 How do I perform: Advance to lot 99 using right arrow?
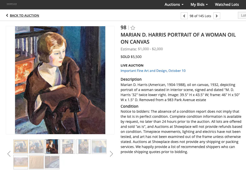[217, 16]
